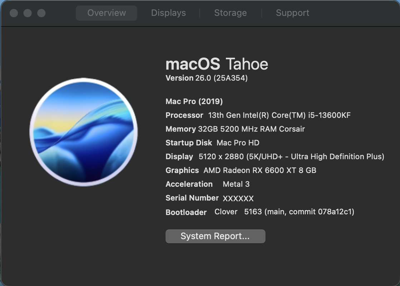
Task: Click the Serial Number XXXXXX value
Action: click(238, 198)
